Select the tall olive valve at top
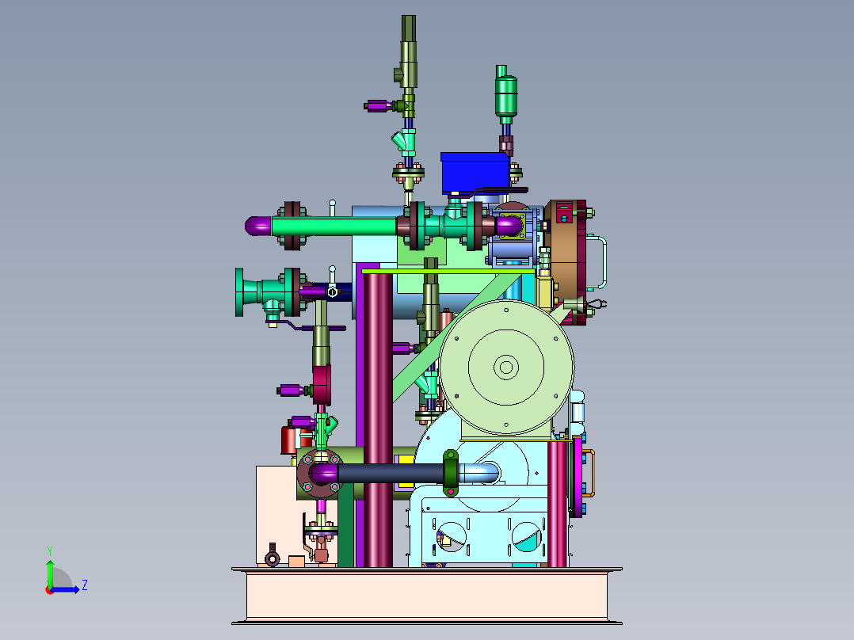This screenshot has height=640, width=854. pos(409,51)
